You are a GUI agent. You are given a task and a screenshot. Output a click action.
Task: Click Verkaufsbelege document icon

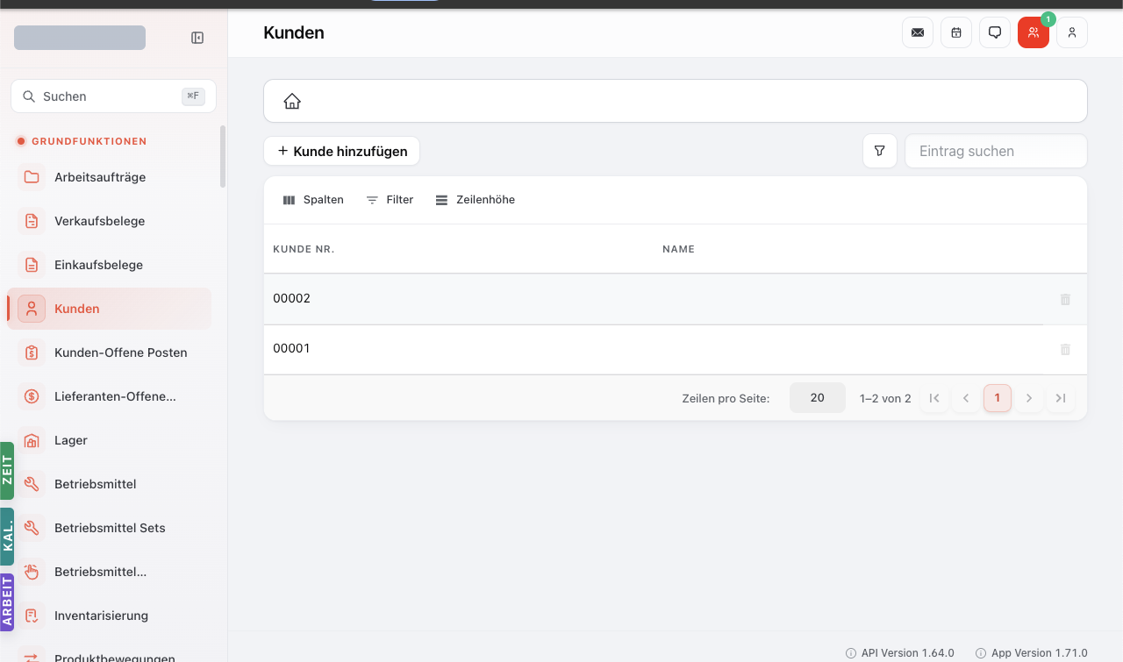click(32, 221)
